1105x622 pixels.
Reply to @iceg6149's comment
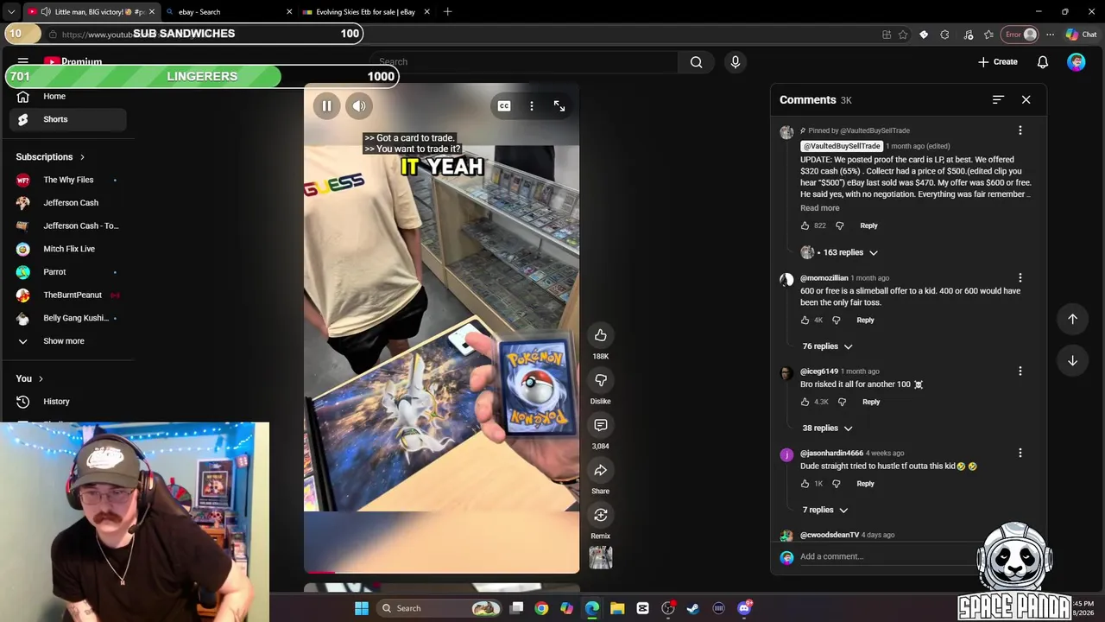[871, 402]
